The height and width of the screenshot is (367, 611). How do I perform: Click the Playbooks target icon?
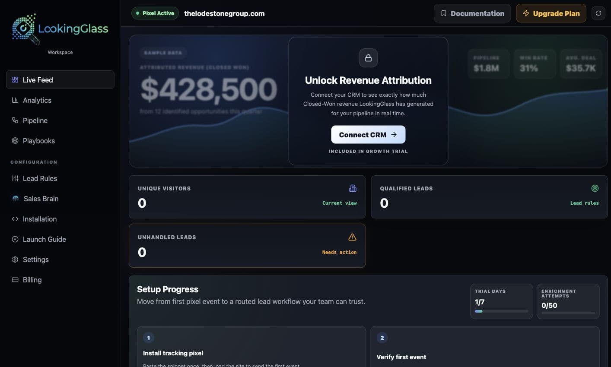15,141
